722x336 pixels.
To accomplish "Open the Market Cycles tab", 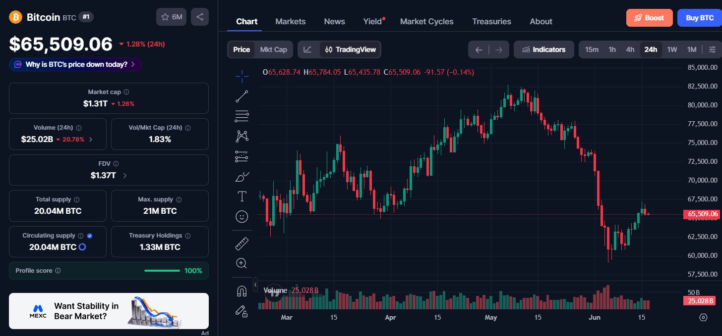I will (427, 21).
